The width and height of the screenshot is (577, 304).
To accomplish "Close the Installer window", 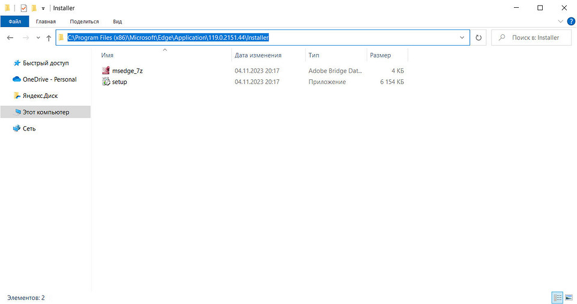I will pyautogui.click(x=564, y=8).
